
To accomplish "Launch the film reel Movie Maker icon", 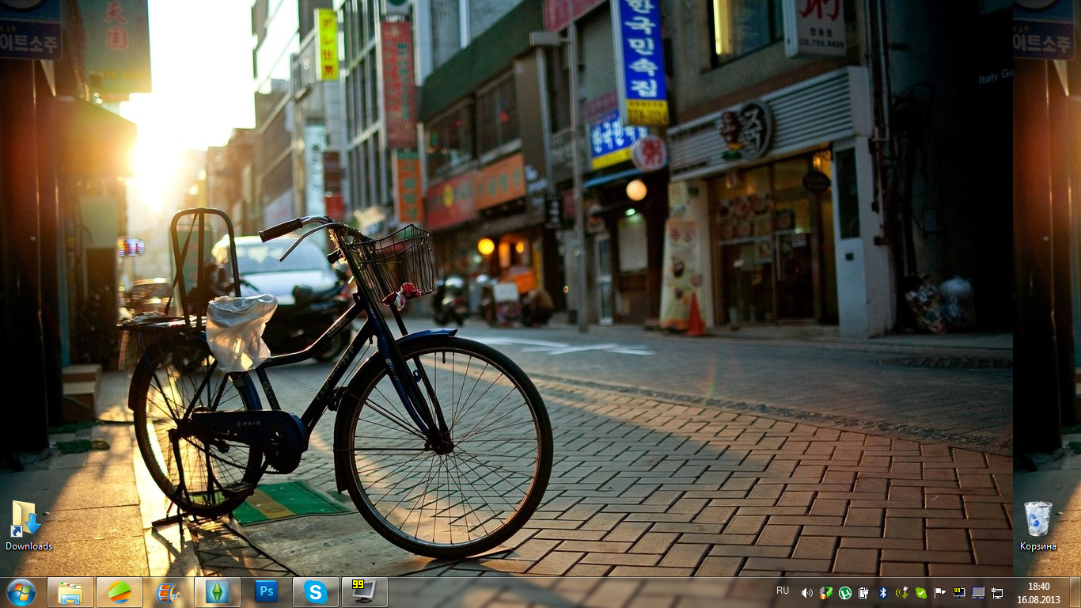I will (x=169, y=592).
